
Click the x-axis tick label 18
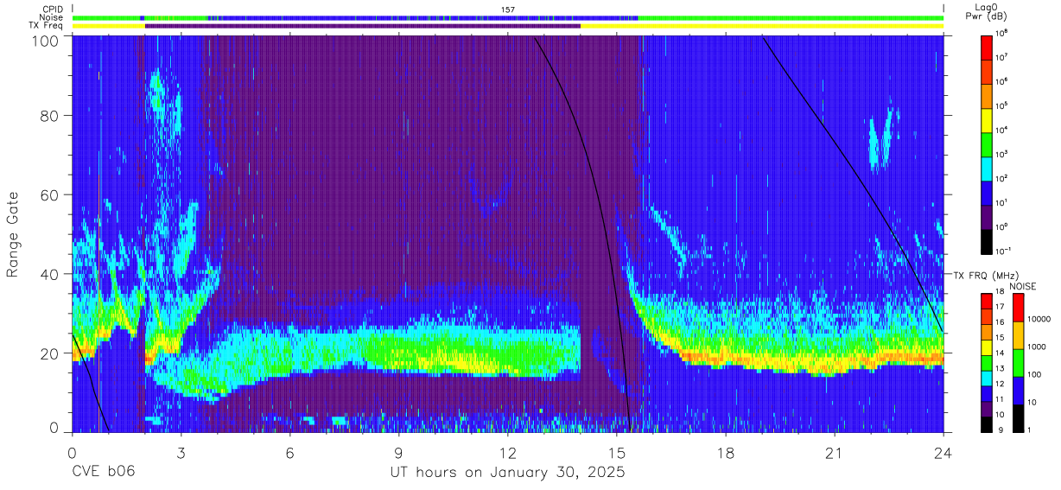point(726,453)
